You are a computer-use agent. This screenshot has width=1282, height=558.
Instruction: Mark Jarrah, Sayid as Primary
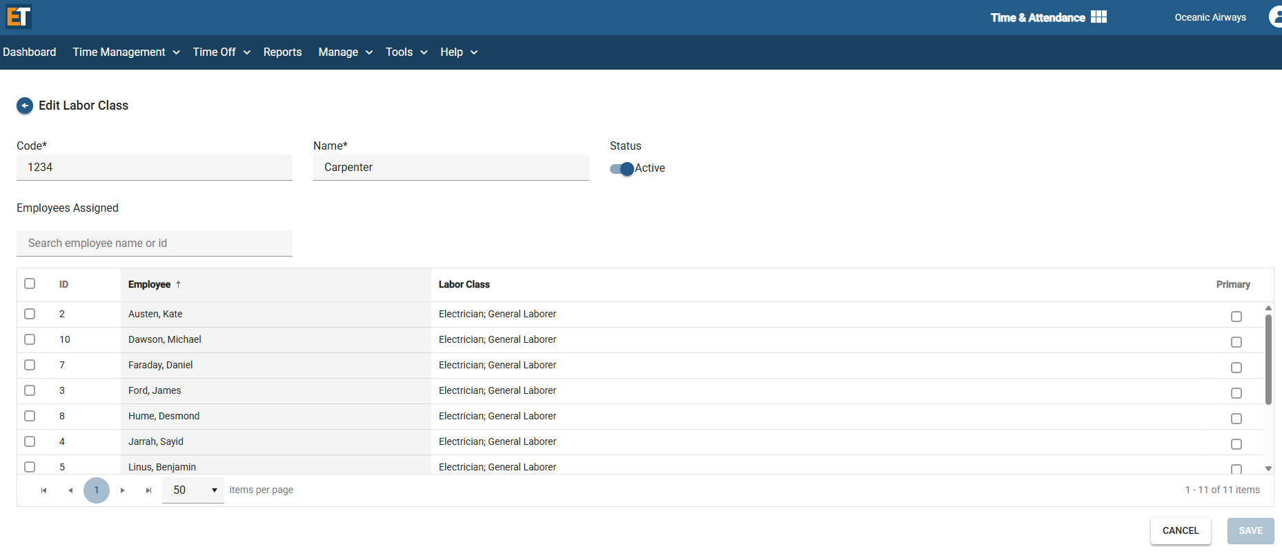coord(1236,444)
